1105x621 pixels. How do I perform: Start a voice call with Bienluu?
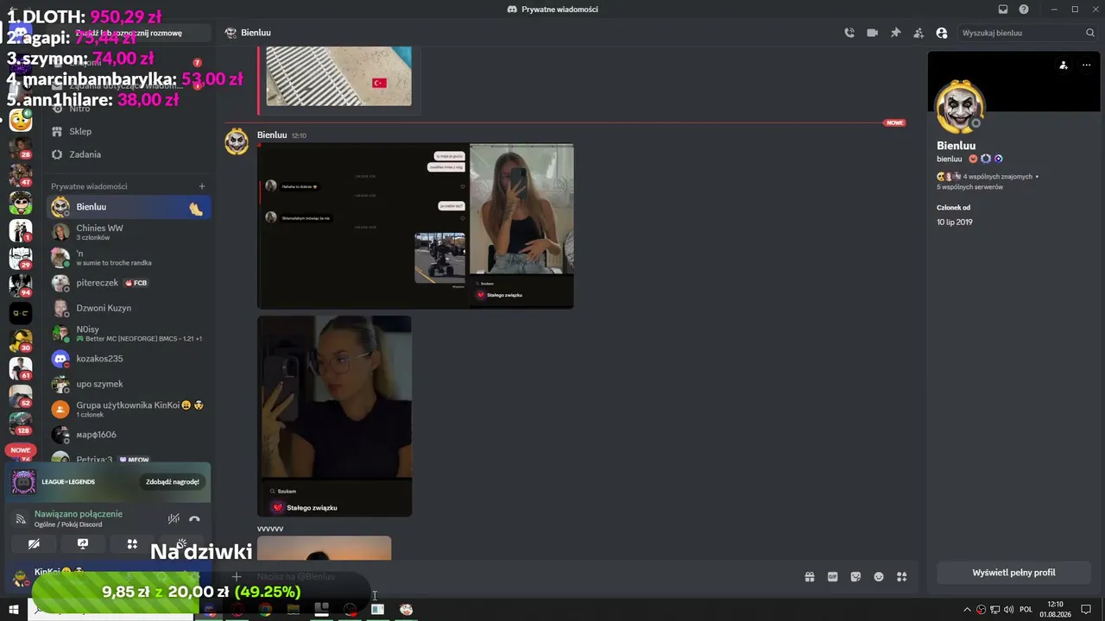pos(849,33)
